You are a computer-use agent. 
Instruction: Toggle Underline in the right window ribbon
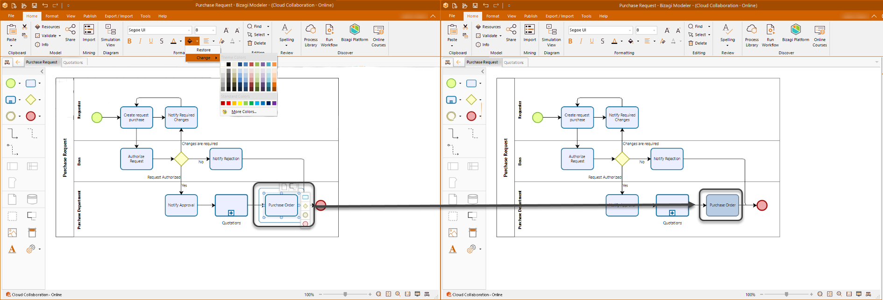pyautogui.click(x=591, y=41)
